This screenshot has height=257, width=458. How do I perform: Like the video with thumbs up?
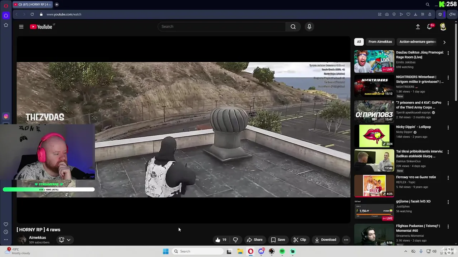click(221, 240)
